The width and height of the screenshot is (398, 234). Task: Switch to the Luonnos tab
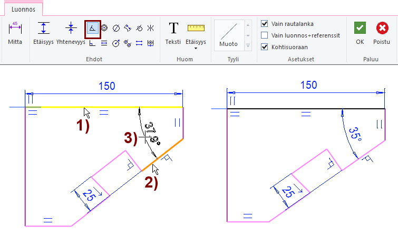tap(23, 10)
